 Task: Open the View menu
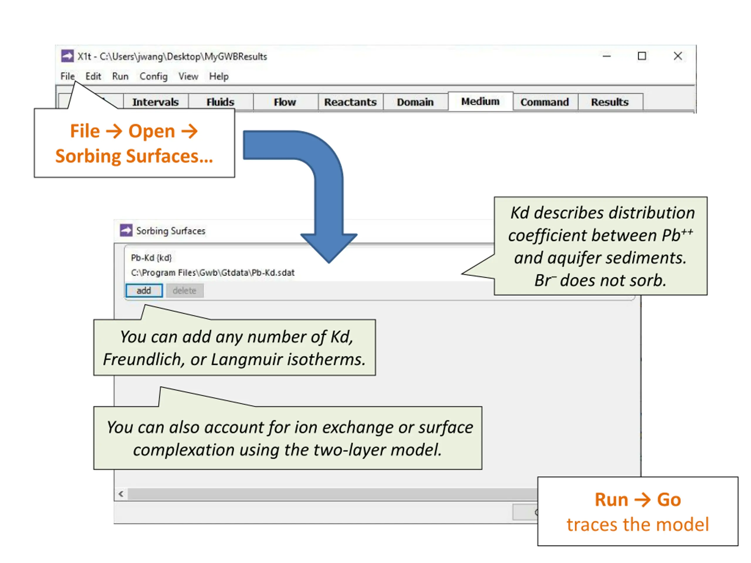188,76
